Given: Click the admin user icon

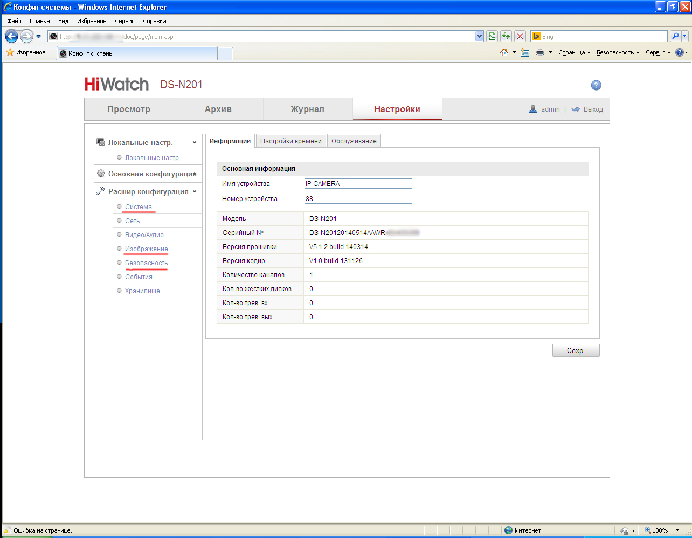Looking at the screenshot, I should click(x=533, y=109).
